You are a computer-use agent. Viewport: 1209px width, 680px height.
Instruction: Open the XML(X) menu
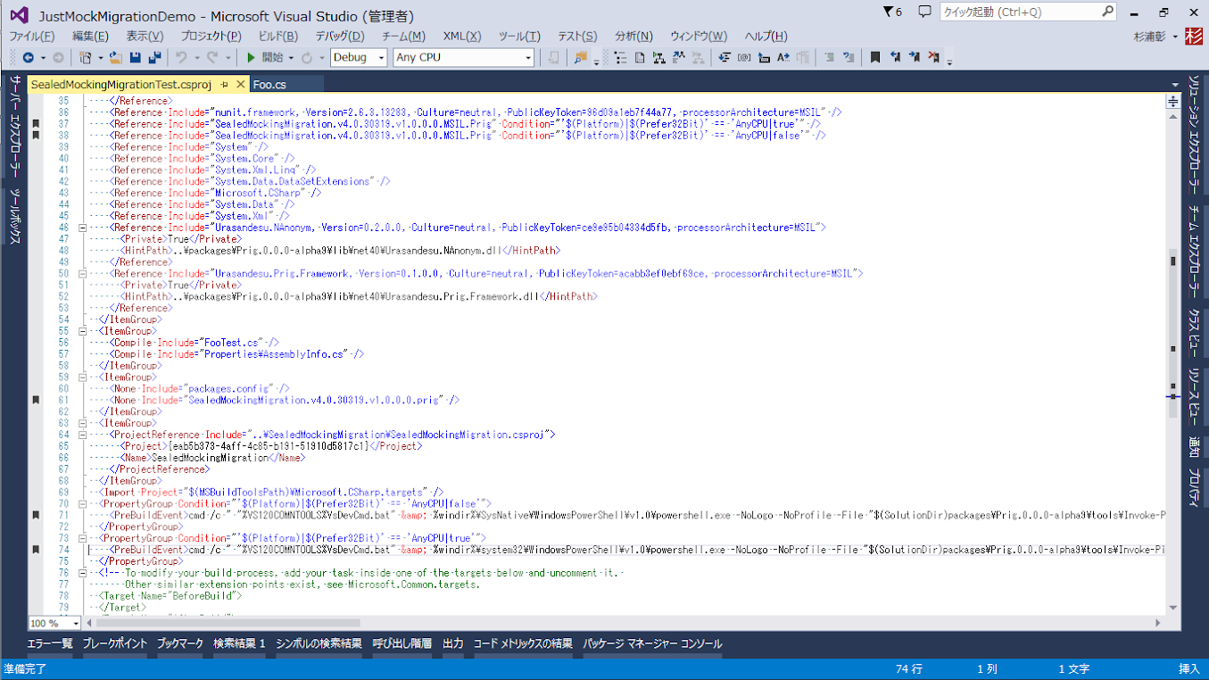[x=461, y=37]
